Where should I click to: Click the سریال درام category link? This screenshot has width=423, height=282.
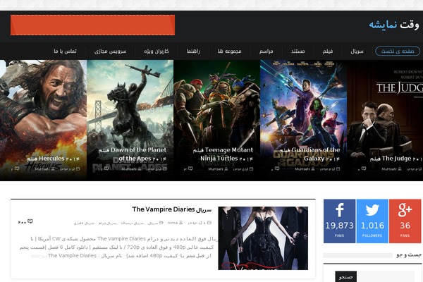[x=108, y=223]
